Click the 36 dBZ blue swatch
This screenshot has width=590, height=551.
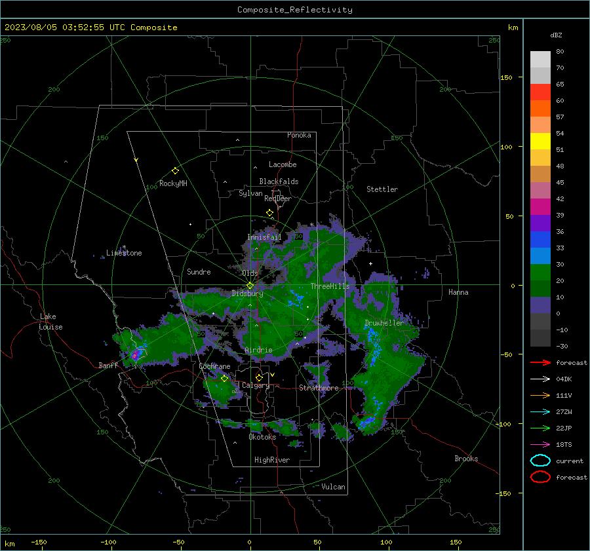540,240
